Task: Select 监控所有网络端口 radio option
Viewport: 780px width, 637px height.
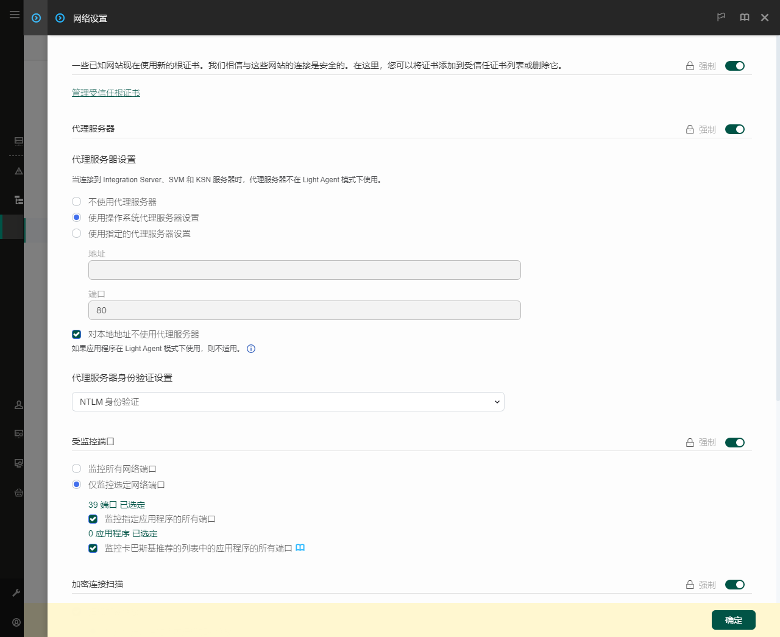Action: tap(77, 469)
